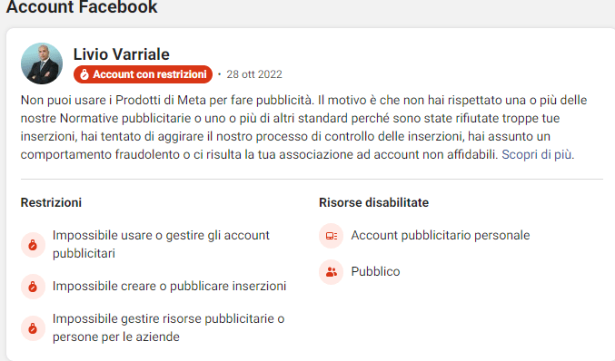Viewport: 615px width, 361px height.
Task: Select 'Impossibile creare o pubblicare inserzioni' text
Action: pos(170,287)
